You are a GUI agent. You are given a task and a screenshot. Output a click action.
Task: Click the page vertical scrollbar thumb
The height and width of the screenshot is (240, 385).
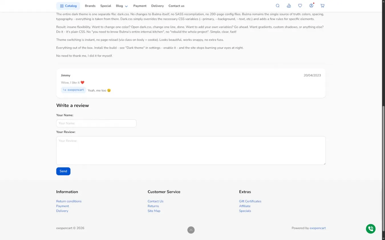tap(383, 171)
